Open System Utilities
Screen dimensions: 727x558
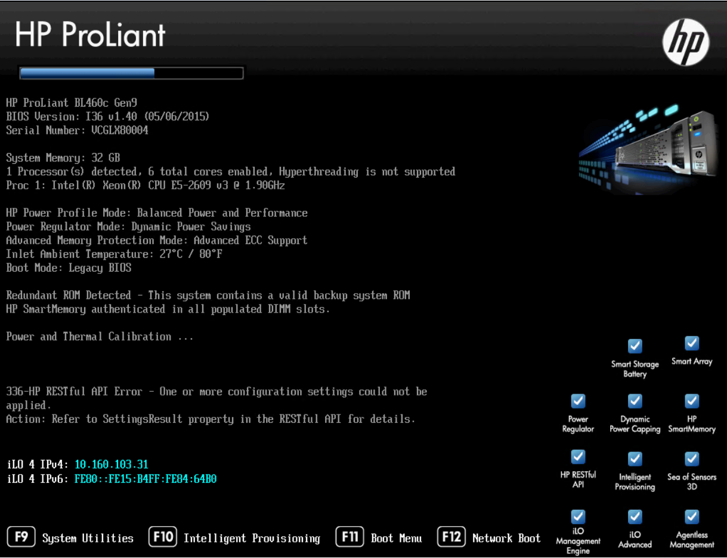[88, 538]
